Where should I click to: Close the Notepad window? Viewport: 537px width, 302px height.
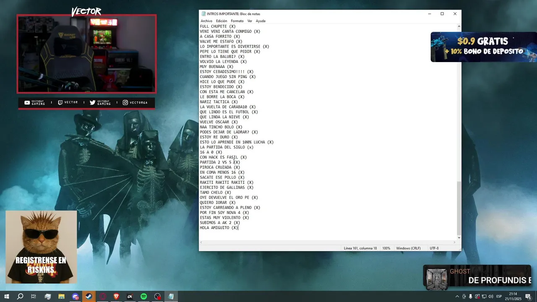[455, 14]
